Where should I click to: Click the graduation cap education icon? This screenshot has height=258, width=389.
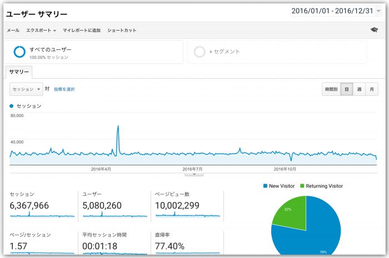[x=374, y=30]
